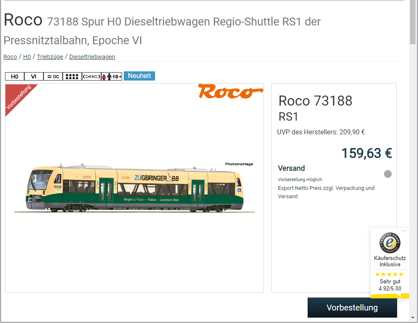Click the H0 gauge icon
The image size is (418, 323).
click(15, 76)
